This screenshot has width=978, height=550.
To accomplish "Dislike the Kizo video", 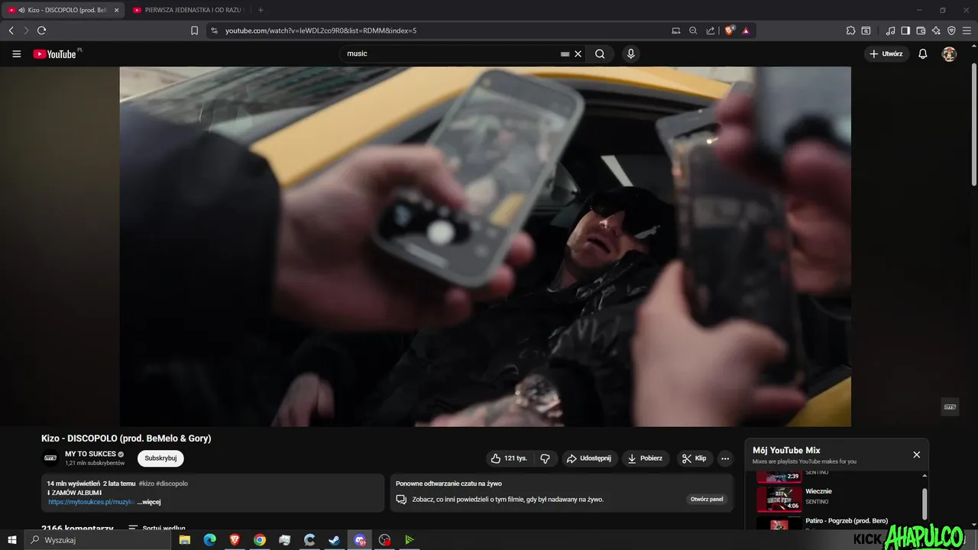I will tap(545, 458).
